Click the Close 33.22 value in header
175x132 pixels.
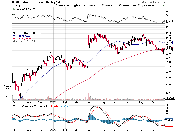click(109, 5)
